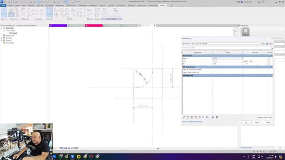Close the Ref. Level view tab

click(x=155, y=26)
